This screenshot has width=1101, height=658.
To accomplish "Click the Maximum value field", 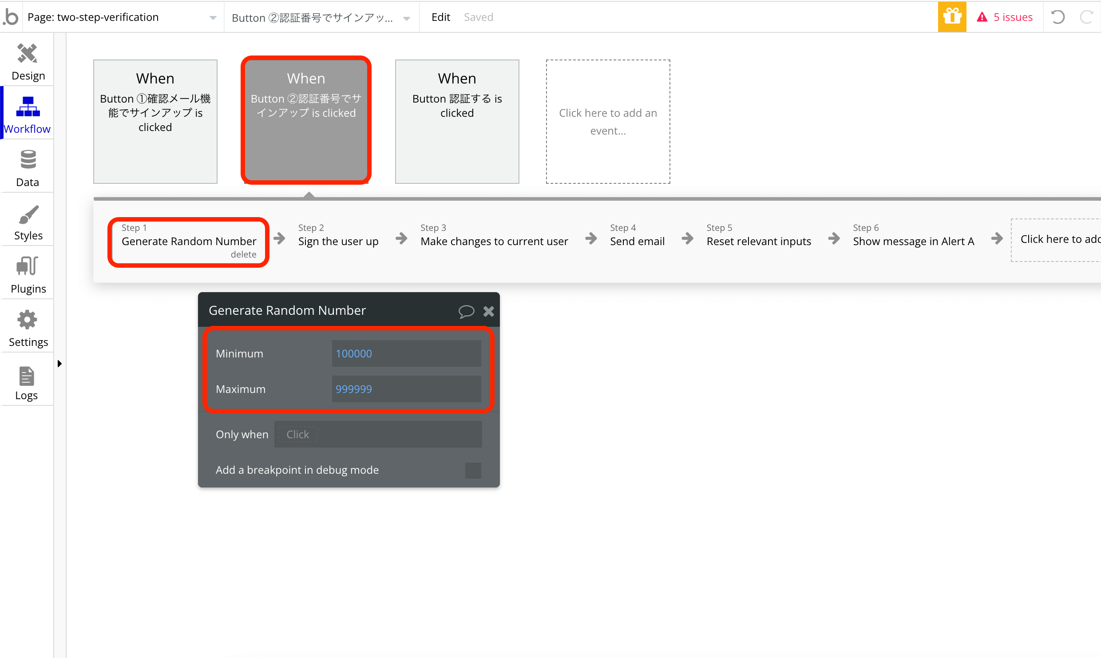I will (x=406, y=389).
